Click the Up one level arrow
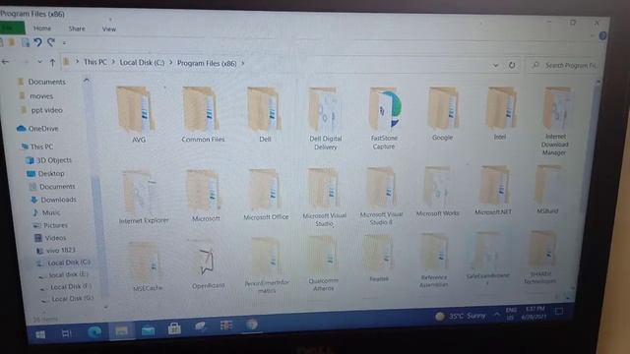Viewport: 630px width, 354px height. click(x=52, y=63)
